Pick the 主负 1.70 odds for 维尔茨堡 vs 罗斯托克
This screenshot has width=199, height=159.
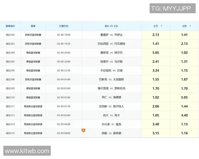pos(156,88)
